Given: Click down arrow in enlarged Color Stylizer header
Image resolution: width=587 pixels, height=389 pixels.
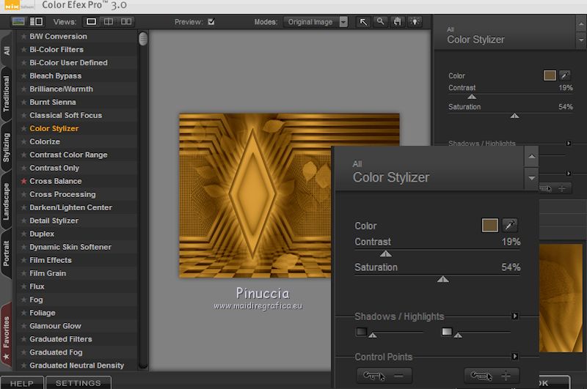Looking at the screenshot, I should tap(531, 178).
